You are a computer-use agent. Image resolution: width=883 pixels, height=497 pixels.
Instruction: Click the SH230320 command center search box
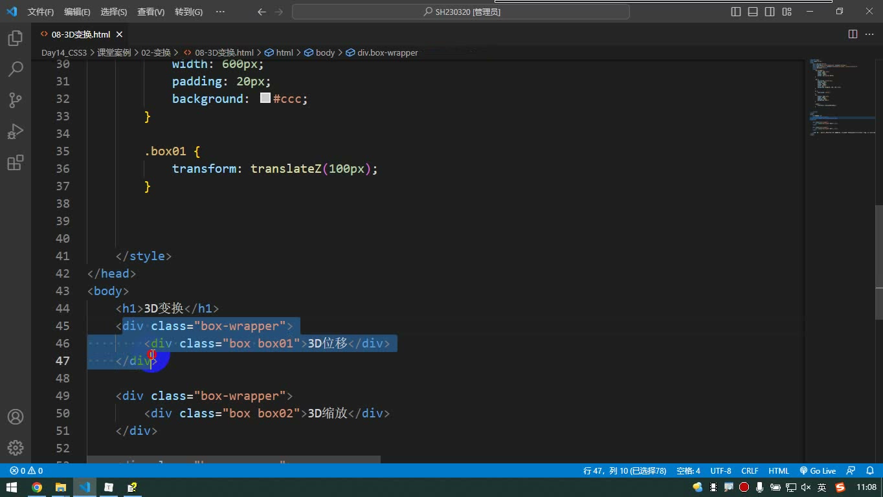(x=461, y=12)
